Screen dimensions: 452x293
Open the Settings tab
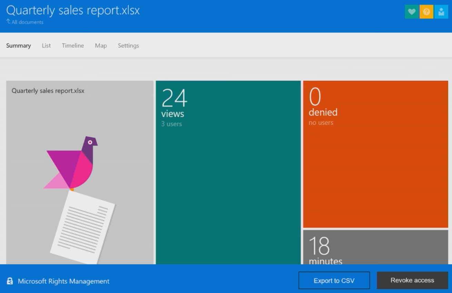click(x=128, y=46)
